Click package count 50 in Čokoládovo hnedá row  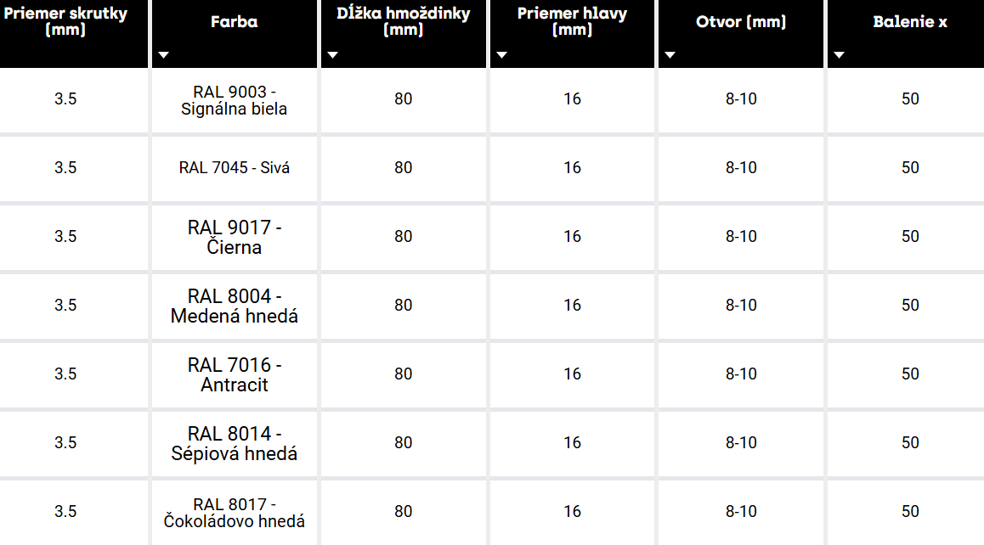coord(910,512)
